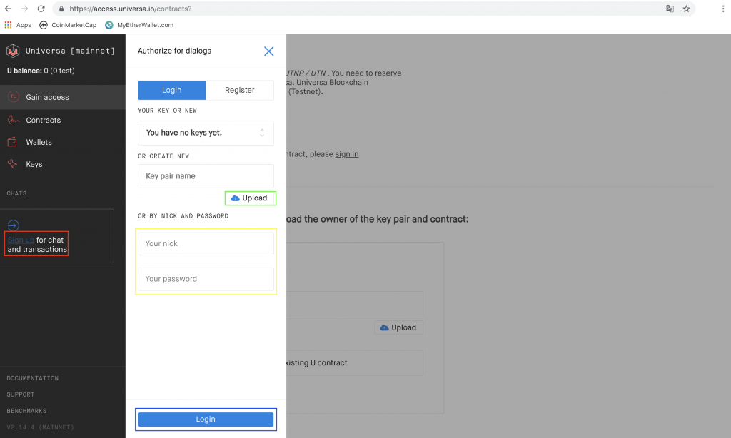Image resolution: width=731 pixels, height=438 pixels.
Task: Click the 'U balance: 0 (0 test)' text
Action: click(41, 71)
